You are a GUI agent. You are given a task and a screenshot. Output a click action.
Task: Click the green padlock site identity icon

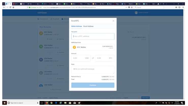tap(29, 7)
